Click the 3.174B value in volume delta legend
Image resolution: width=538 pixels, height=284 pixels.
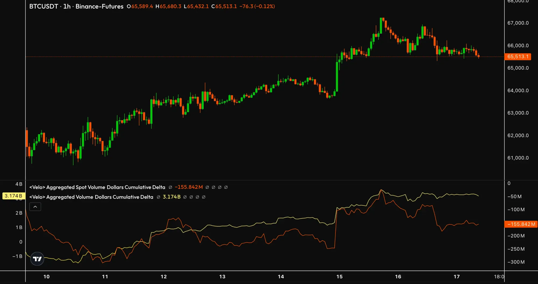(172, 197)
